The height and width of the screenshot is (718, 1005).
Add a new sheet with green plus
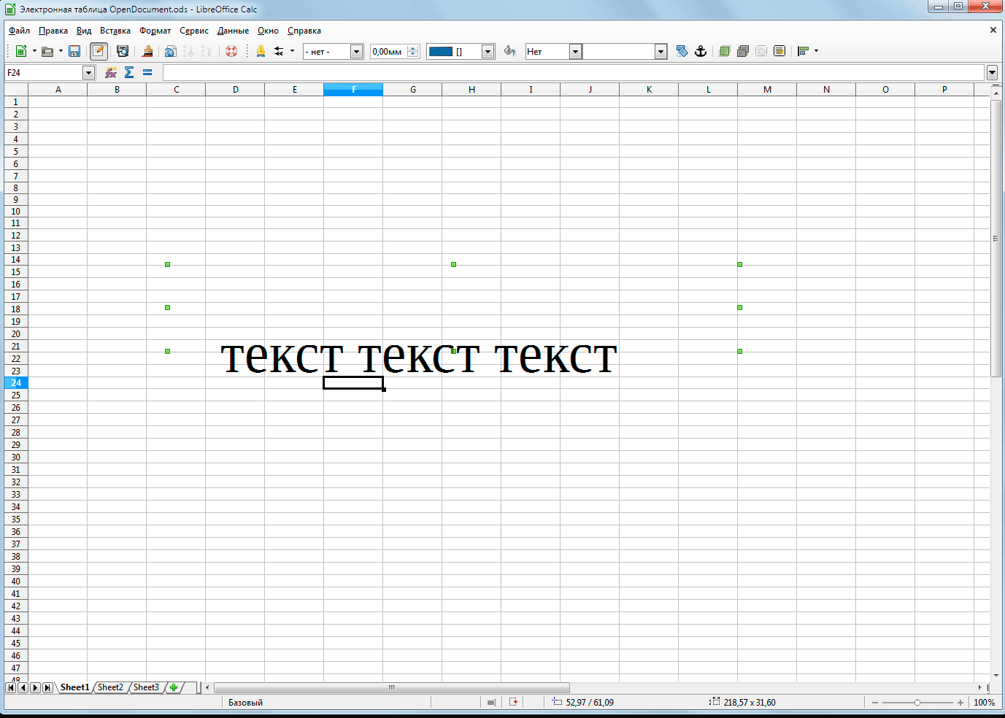click(174, 687)
